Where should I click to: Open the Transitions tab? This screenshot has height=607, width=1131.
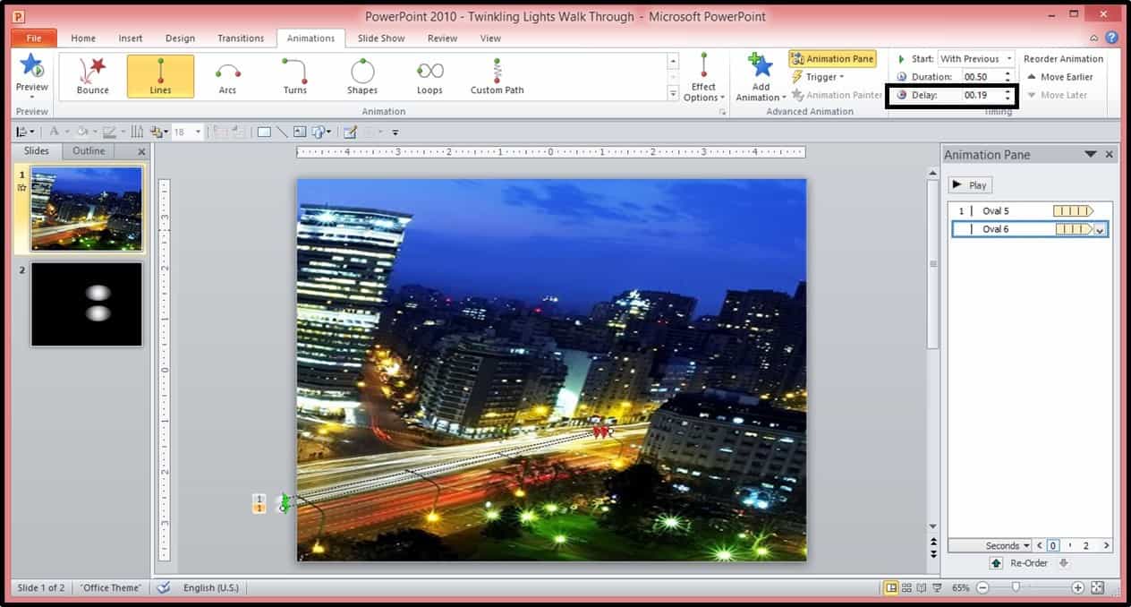pyautogui.click(x=241, y=38)
